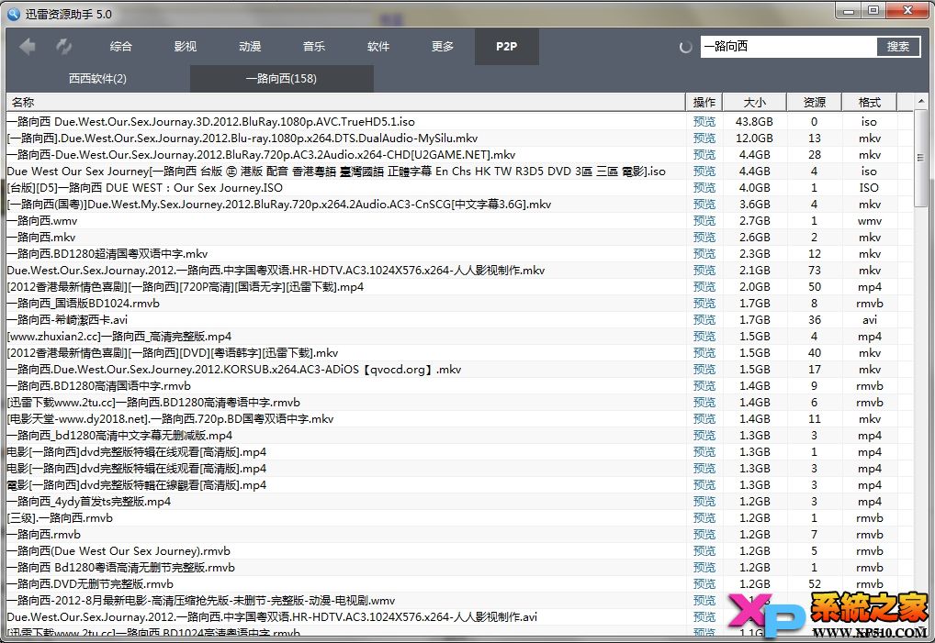The height and width of the screenshot is (643, 935).
Task: Preview the 43.8GB iso file via 预览
Action: tap(704, 121)
